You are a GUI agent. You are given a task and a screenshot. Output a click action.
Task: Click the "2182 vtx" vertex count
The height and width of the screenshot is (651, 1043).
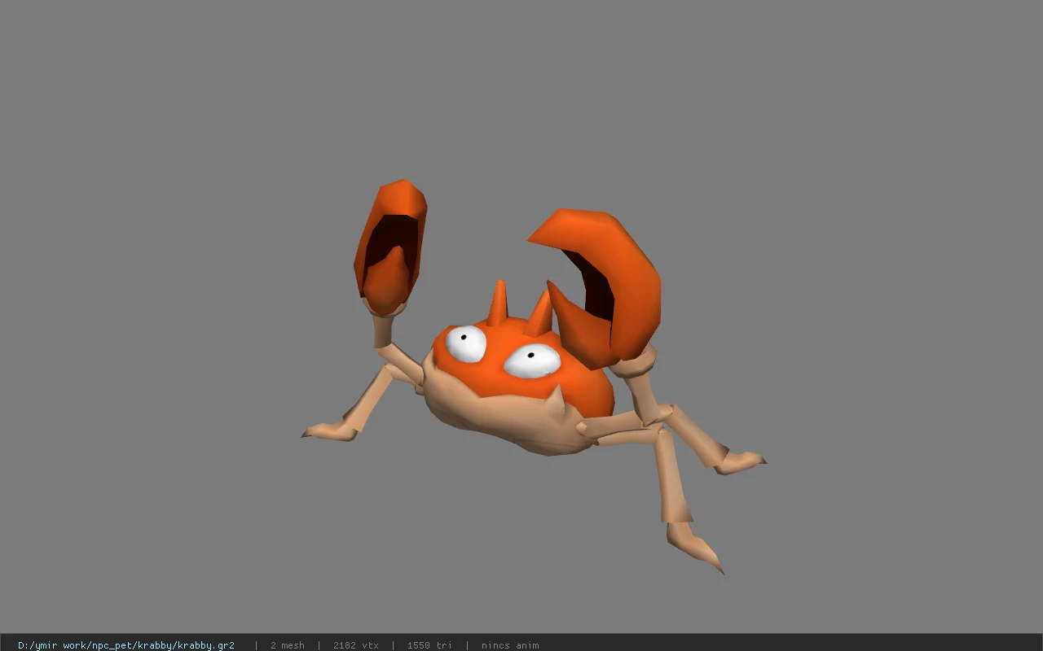[x=355, y=645]
